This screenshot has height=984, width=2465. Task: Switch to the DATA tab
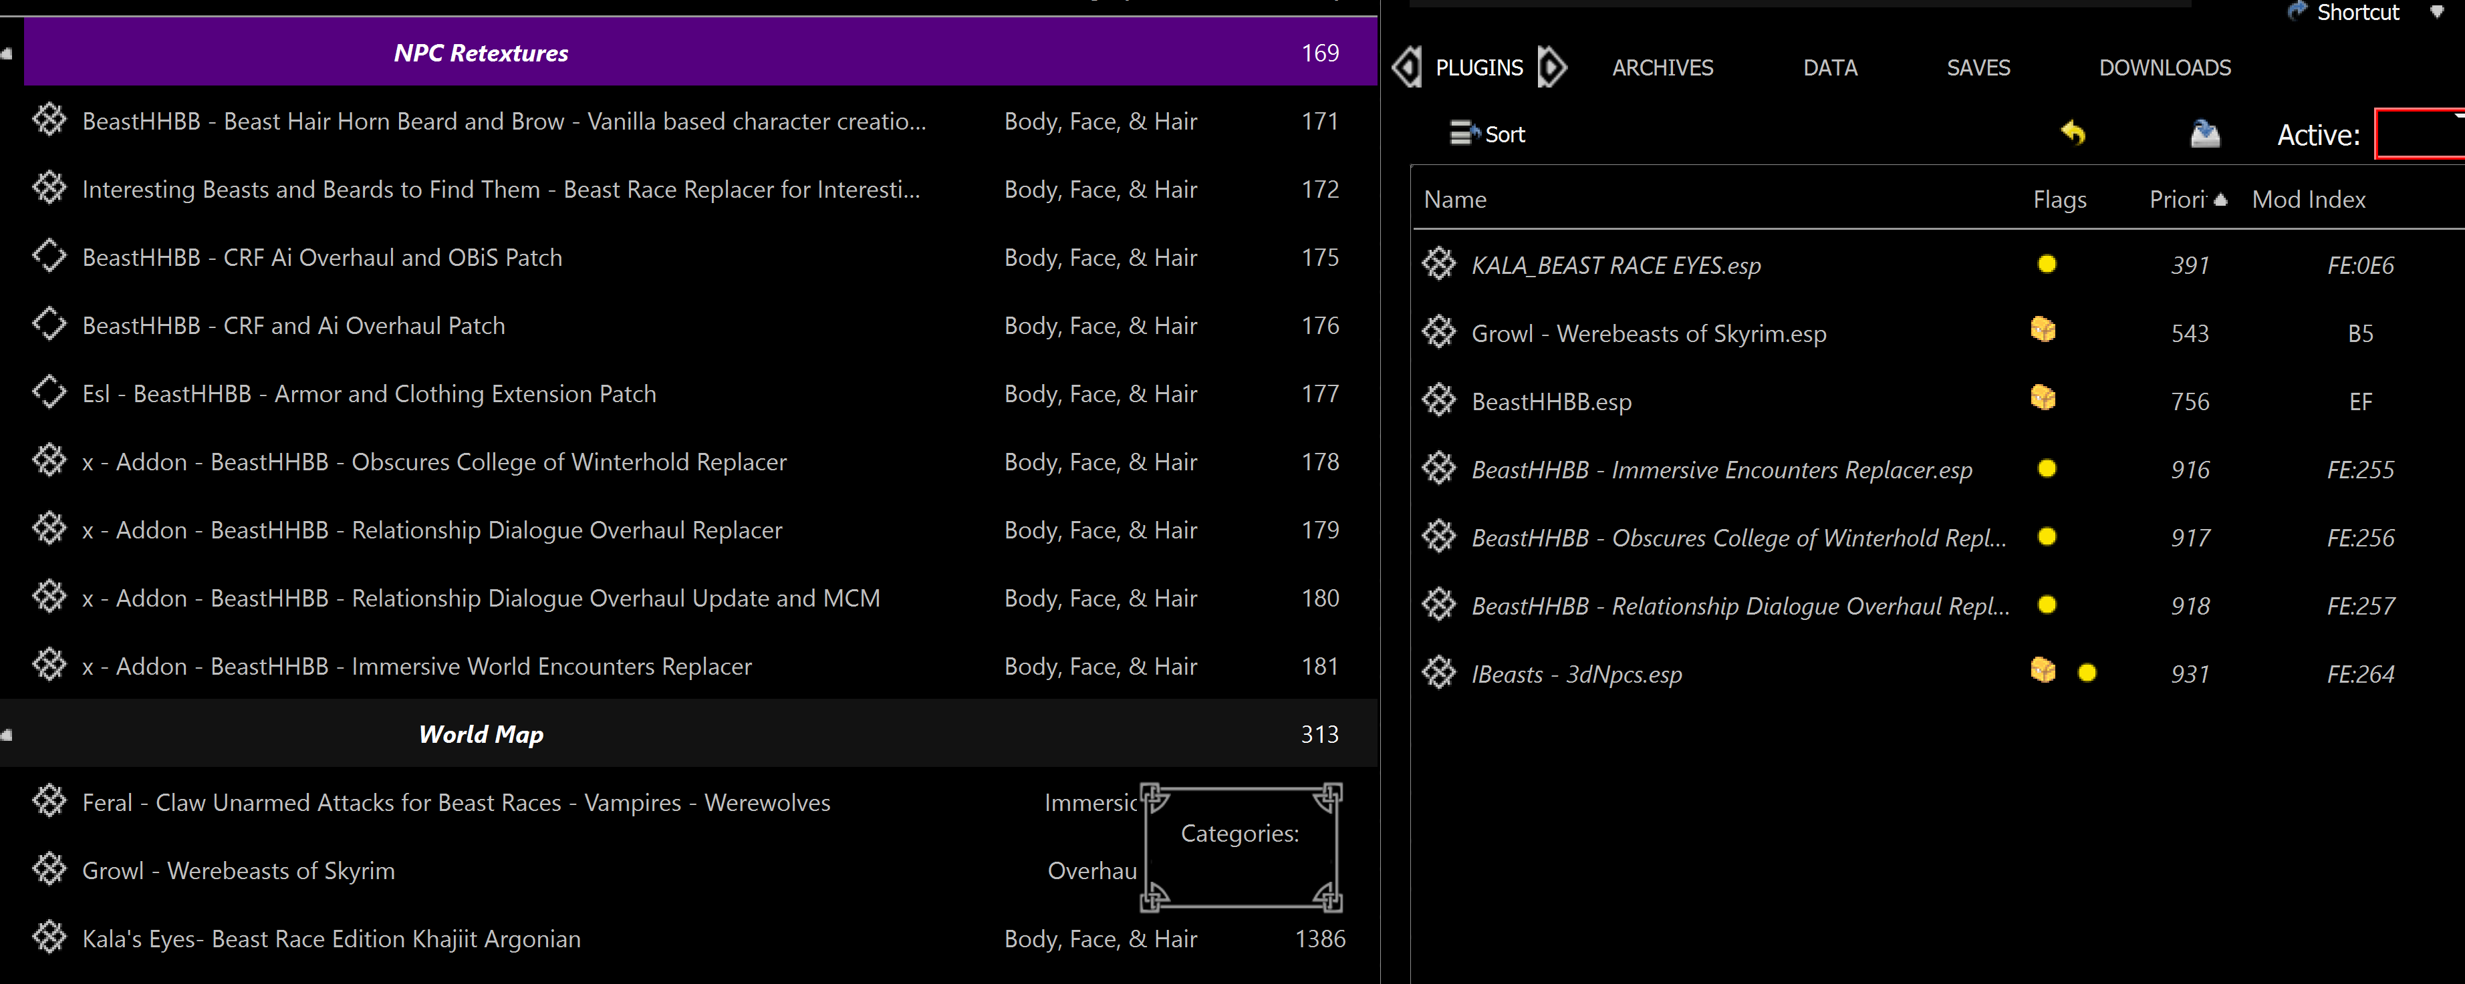click(1831, 67)
